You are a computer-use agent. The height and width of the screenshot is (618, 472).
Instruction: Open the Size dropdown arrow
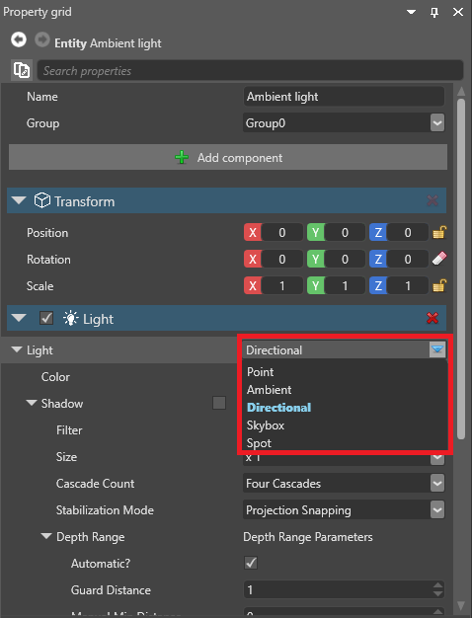(437, 459)
